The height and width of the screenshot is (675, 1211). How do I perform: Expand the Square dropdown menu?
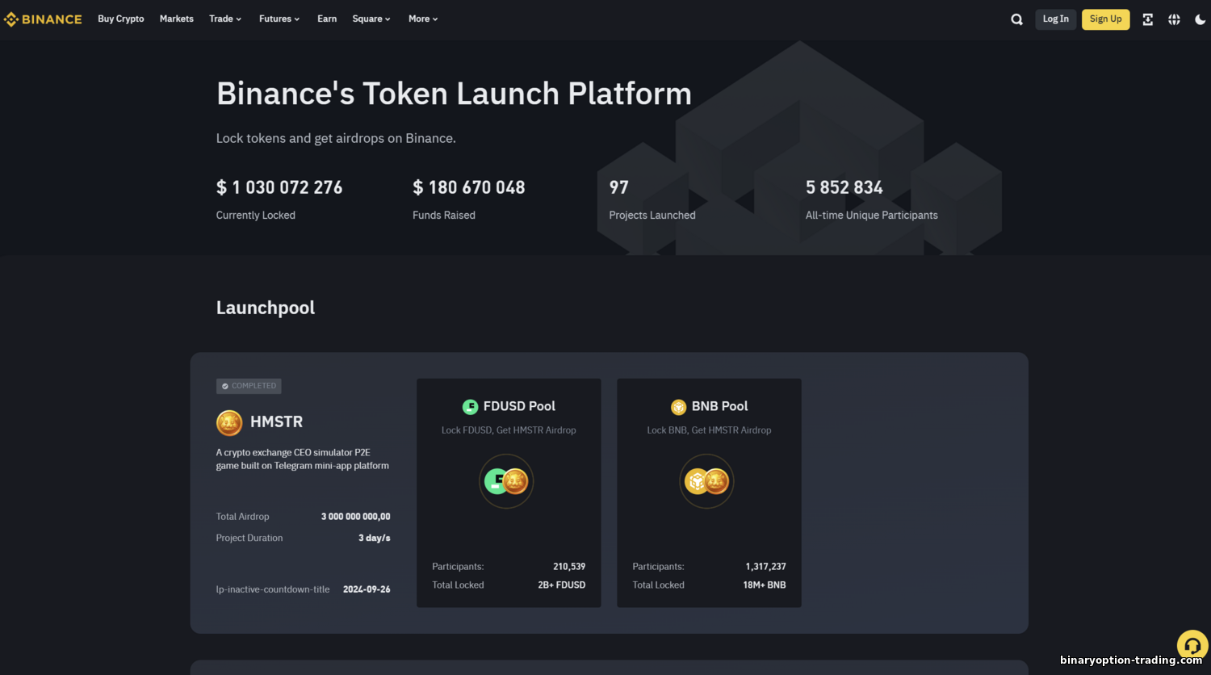[x=371, y=19]
